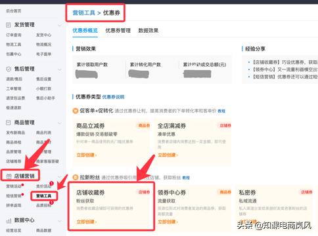Click the 店铺营销 gift icon

click(x=9, y=176)
